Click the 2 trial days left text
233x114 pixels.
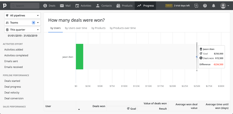coord(182,6)
